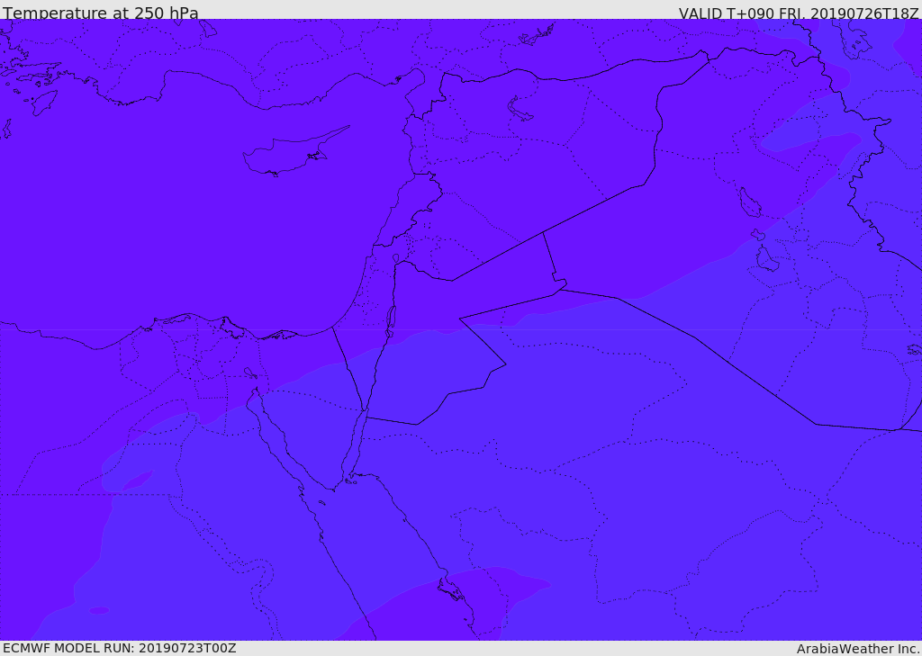Click the 'Temperature at 250 hPa' title text

pos(101,13)
